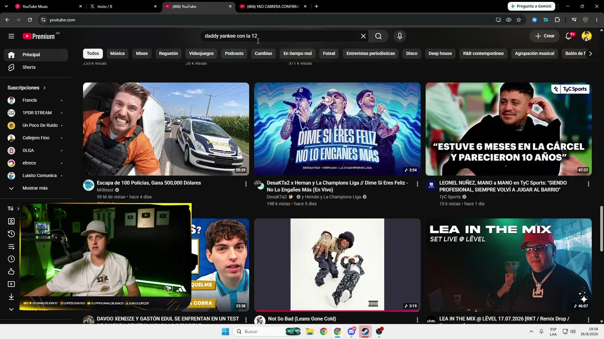Click the magnifier search button
This screenshot has width=604, height=339.
(x=378, y=36)
